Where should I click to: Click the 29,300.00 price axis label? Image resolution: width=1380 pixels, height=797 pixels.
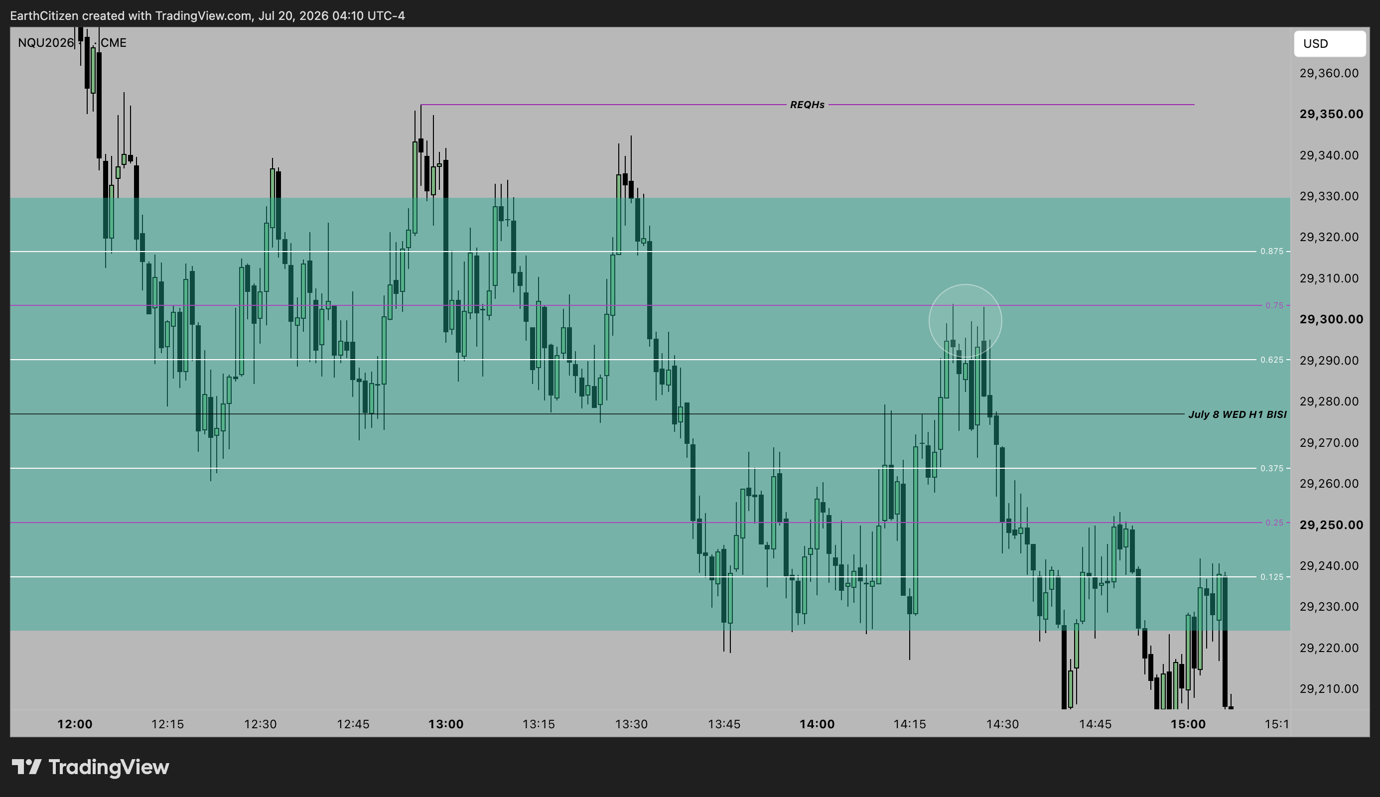[1331, 319]
